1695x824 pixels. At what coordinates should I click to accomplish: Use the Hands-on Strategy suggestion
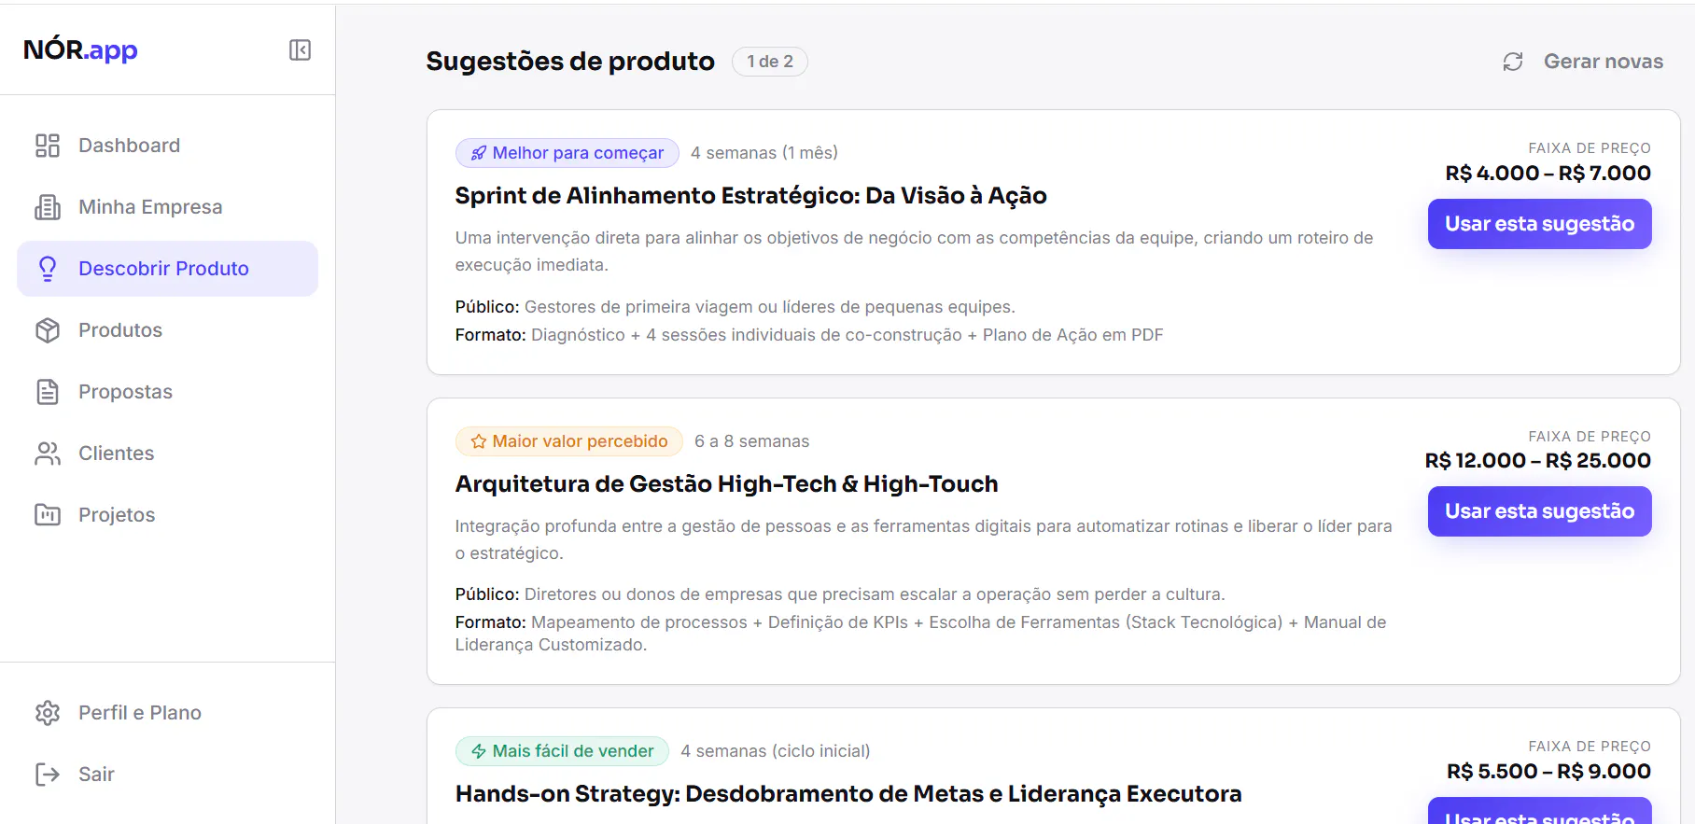coord(1540,811)
